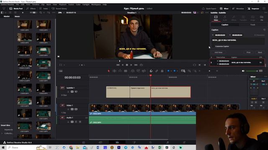Screen dimensions: 268x150
Task: Click the Detail Zoom icon
Action: coord(189,71)
